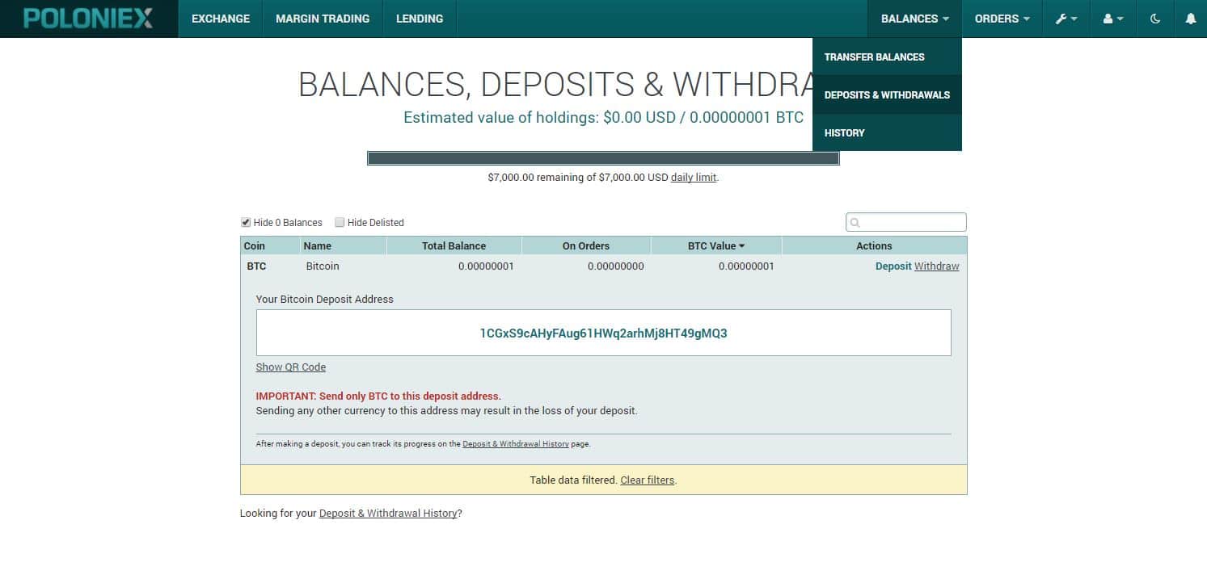Open the user account icon menu
Screen dimensions: 1207x583
(1112, 18)
